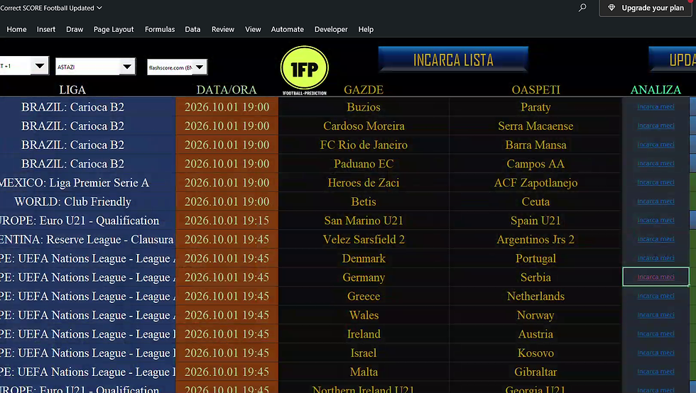Screen dimensions: 696x393
Task: Select the Gibraltar cell
Action: point(535,372)
